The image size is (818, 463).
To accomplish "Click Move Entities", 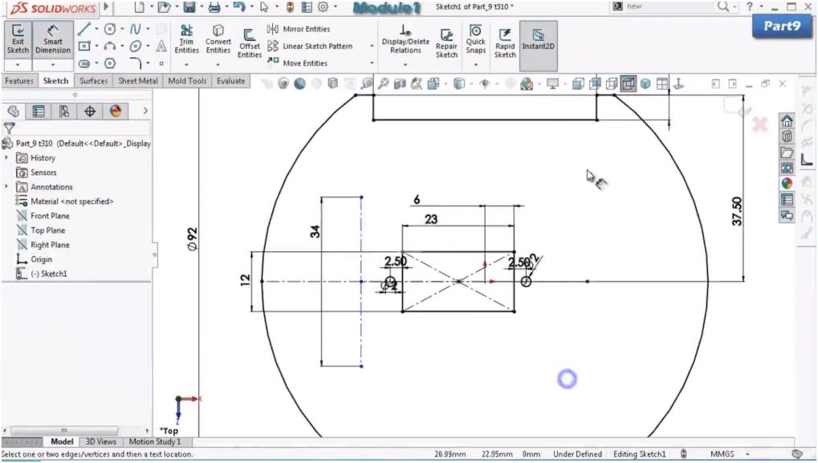I will pyautogui.click(x=297, y=63).
